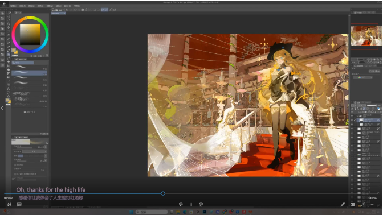This screenshot has width=383, height=215.
Task: Skip backward in the video
Action: coord(181,205)
